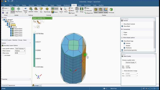Select the Blocking tree item
The width and height of the screenshot is (160, 90).
(13, 25)
